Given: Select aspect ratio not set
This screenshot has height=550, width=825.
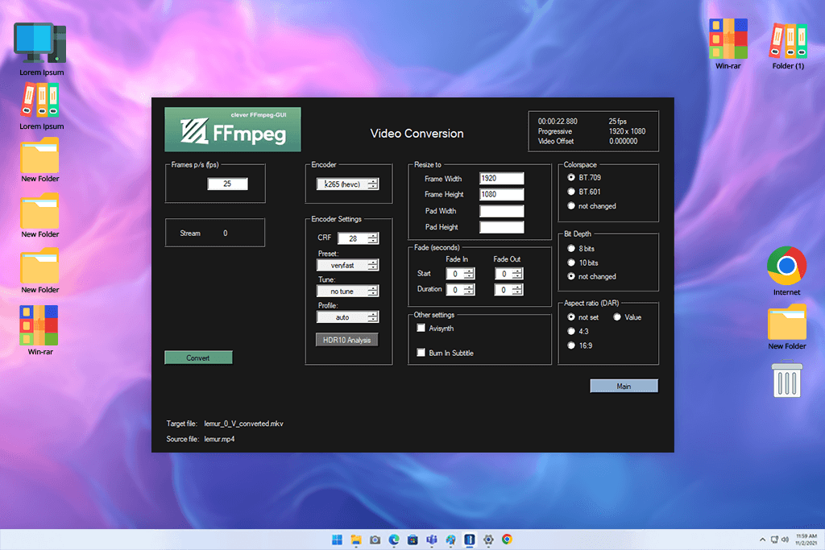Looking at the screenshot, I should coord(571,317).
